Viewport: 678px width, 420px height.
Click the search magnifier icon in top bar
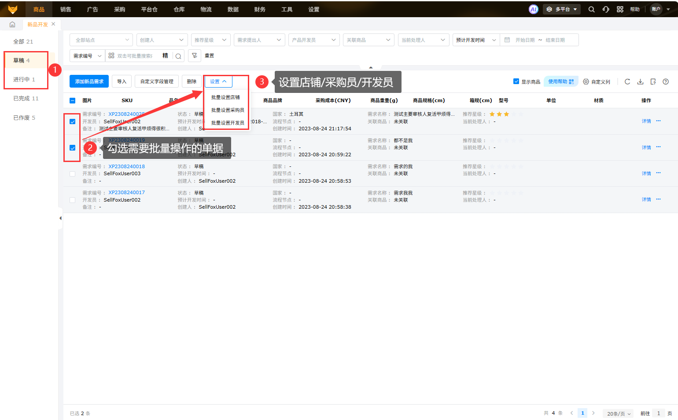[591, 9]
